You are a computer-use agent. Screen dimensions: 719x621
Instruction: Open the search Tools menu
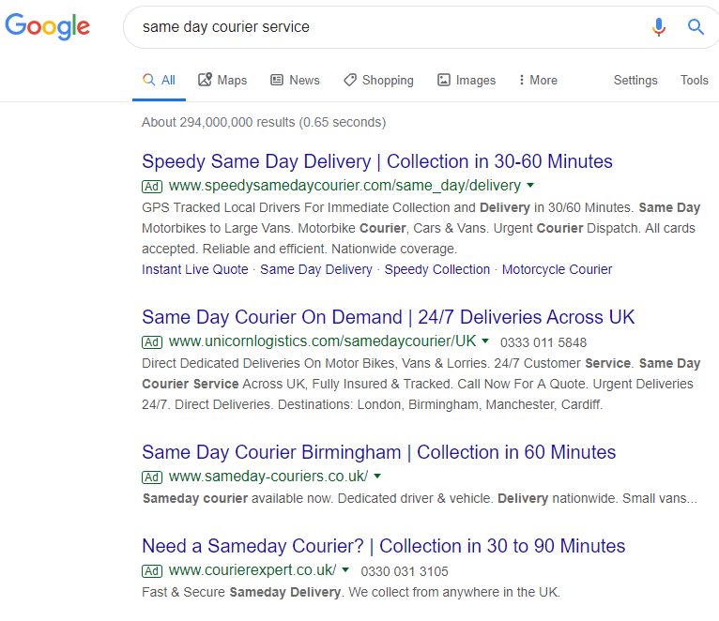694,80
